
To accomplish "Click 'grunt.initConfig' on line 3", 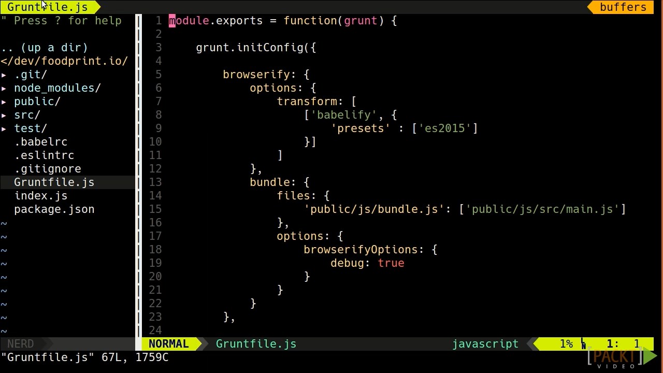I will pos(250,48).
